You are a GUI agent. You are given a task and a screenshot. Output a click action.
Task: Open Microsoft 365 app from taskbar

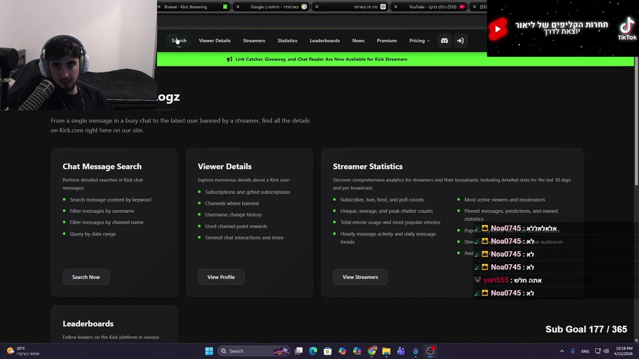(357, 351)
